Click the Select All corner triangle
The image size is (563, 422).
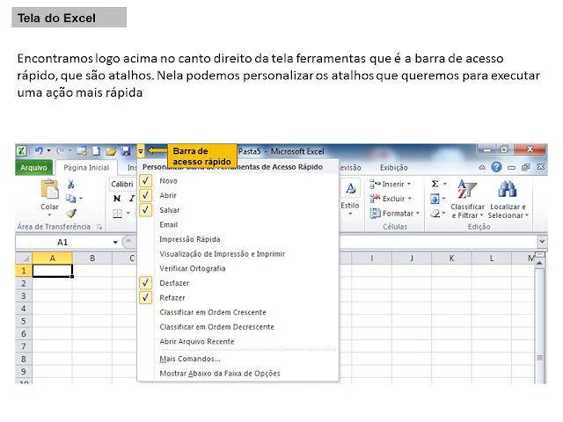click(x=24, y=258)
